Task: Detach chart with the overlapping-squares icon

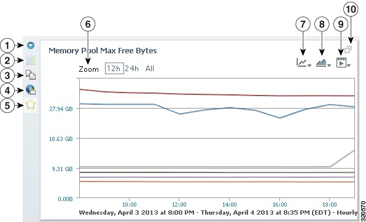Action: point(348,50)
